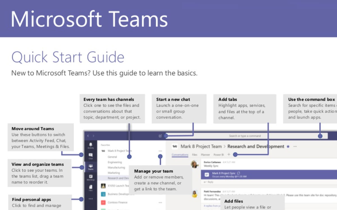Switch to the Files tab
337x210 pixels.
(195, 155)
